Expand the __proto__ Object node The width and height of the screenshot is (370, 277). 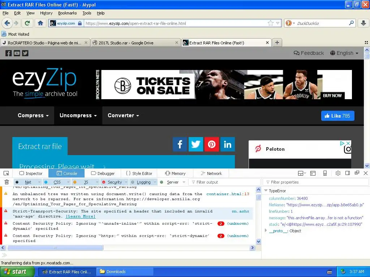click(266, 230)
